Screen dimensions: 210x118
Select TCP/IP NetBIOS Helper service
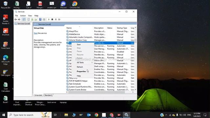point(100,81)
